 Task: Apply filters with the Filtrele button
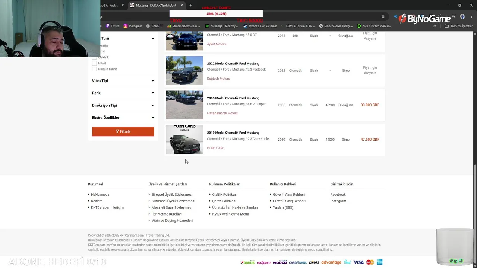tap(123, 131)
